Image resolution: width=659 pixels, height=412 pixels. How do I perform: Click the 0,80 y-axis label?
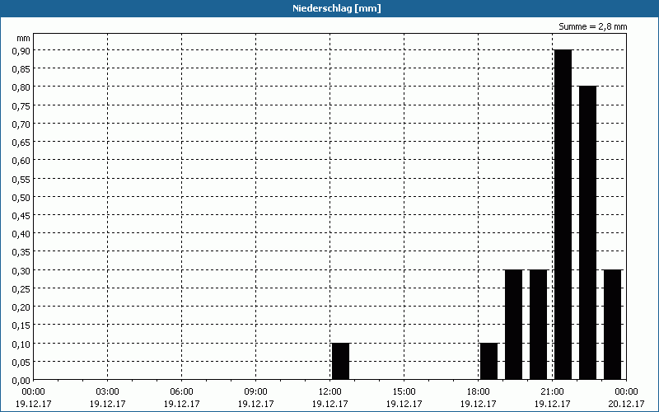point(21,87)
